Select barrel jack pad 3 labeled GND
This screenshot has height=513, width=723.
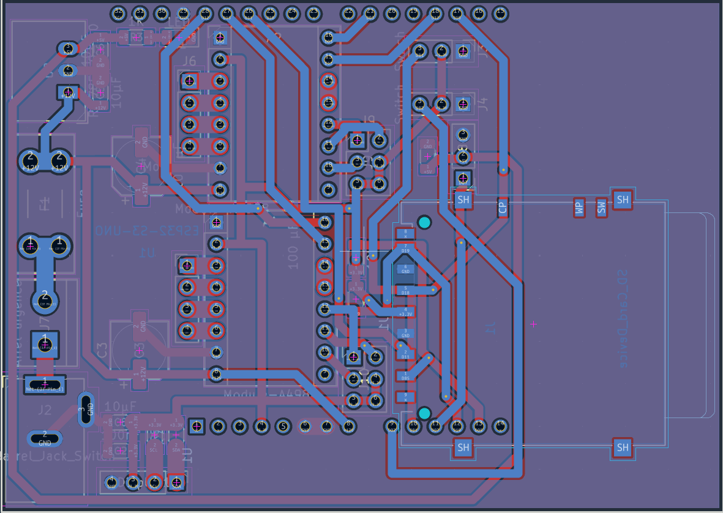point(86,410)
